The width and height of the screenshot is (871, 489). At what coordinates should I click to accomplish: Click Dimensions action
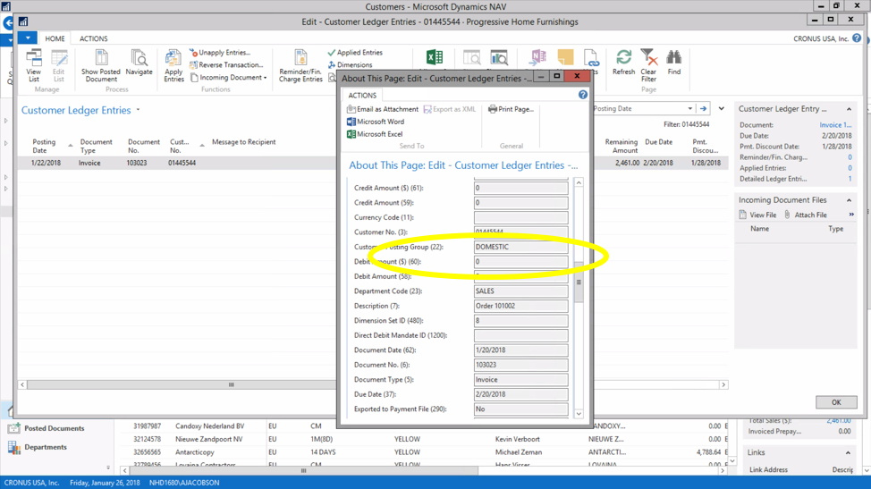pos(350,65)
